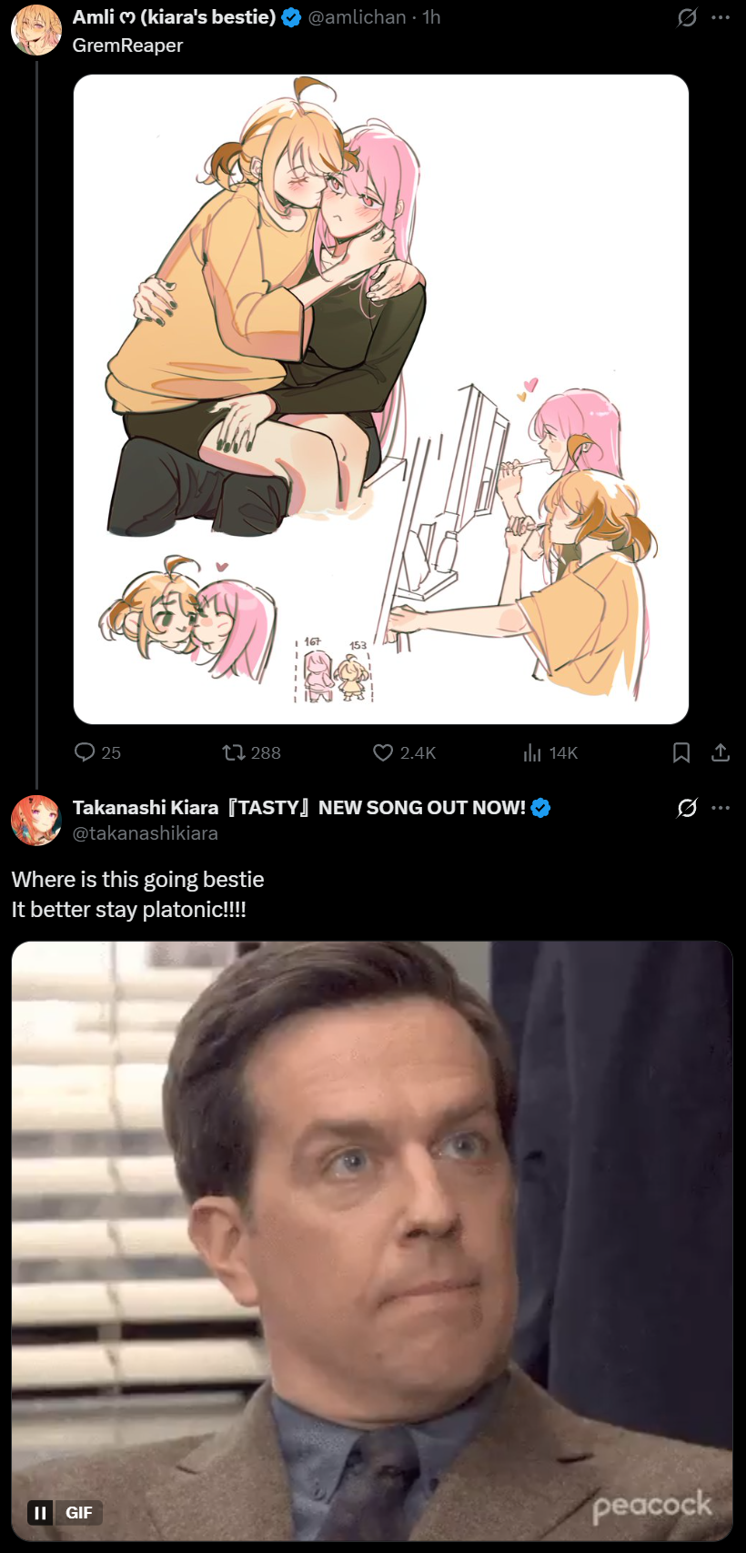
Task: Open replies on Amli's tweet
Action: tap(97, 752)
